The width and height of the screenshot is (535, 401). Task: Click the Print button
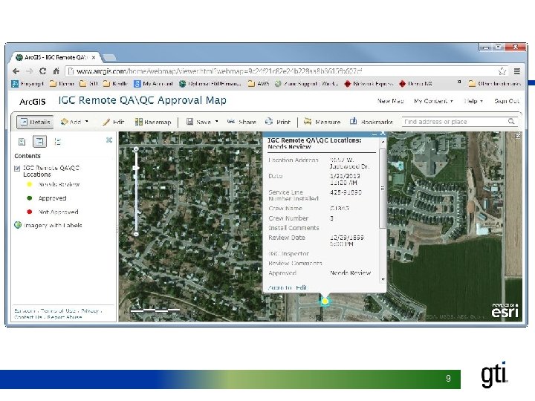tap(278, 122)
